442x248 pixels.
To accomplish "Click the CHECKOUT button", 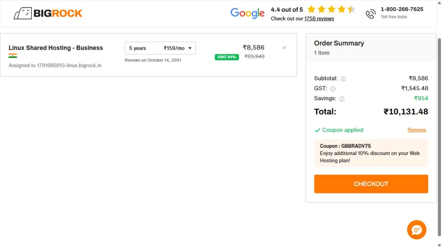I will pyautogui.click(x=371, y=184).
